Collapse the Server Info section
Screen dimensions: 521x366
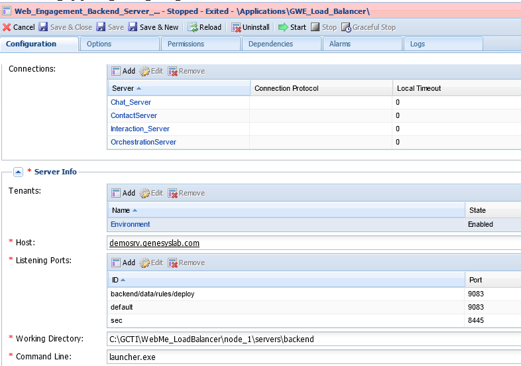pyautogui.click(x=18, y=172)
